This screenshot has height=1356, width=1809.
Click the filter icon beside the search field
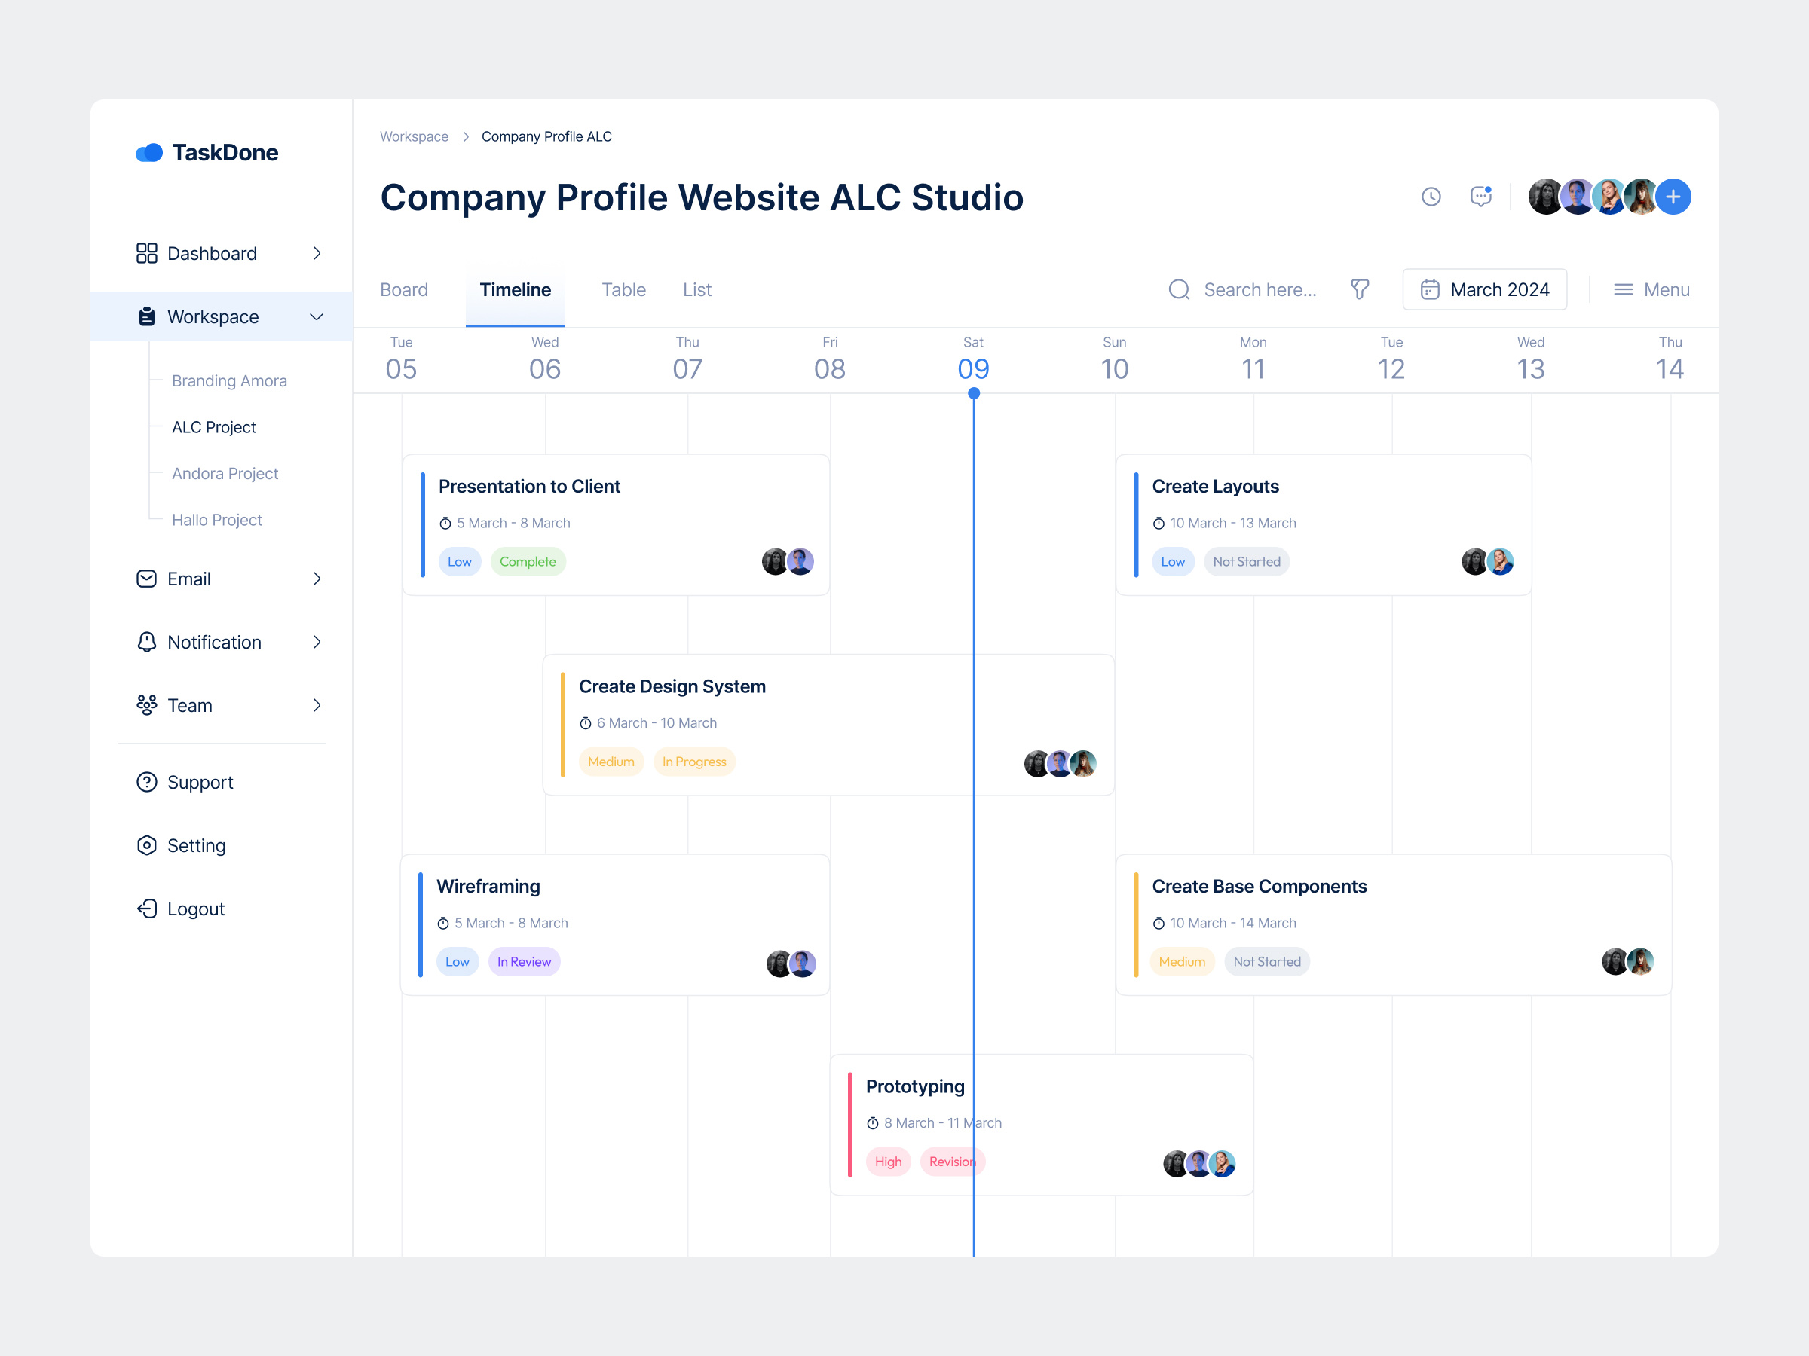(x=1360, y=289)
